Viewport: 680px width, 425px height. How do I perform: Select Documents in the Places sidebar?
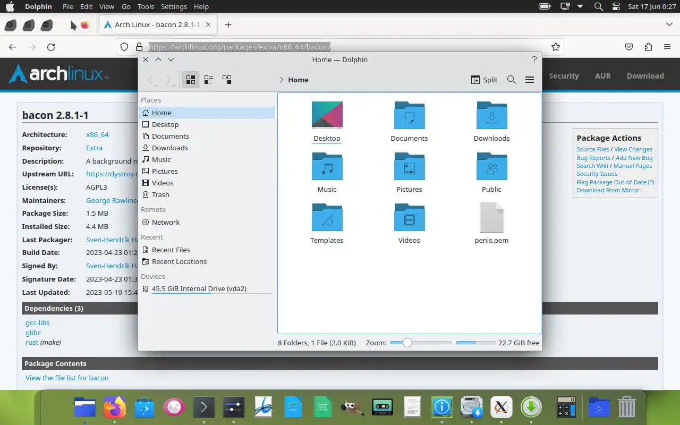(x=207, y=136)
